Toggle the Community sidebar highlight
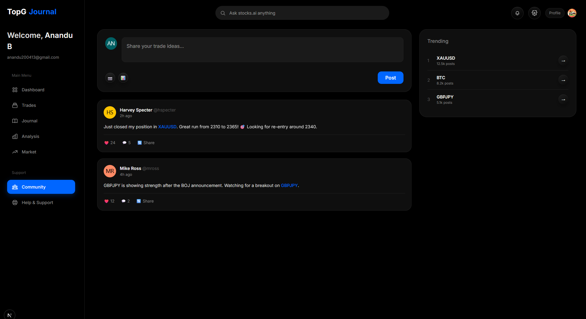The width and height of the screenshot is (586, 319). (41, 187)
